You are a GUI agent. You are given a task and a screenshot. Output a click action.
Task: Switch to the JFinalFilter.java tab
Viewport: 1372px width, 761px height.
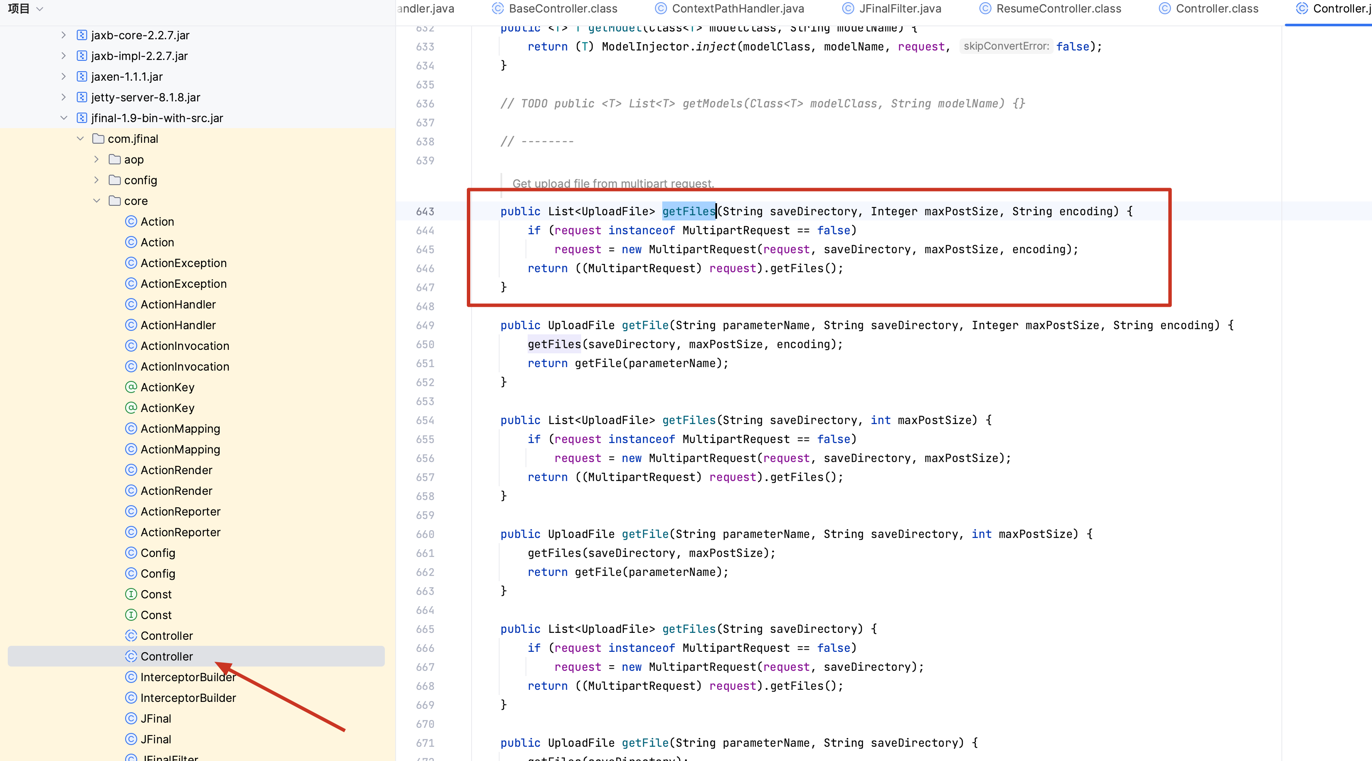click(x=900, y=9)
